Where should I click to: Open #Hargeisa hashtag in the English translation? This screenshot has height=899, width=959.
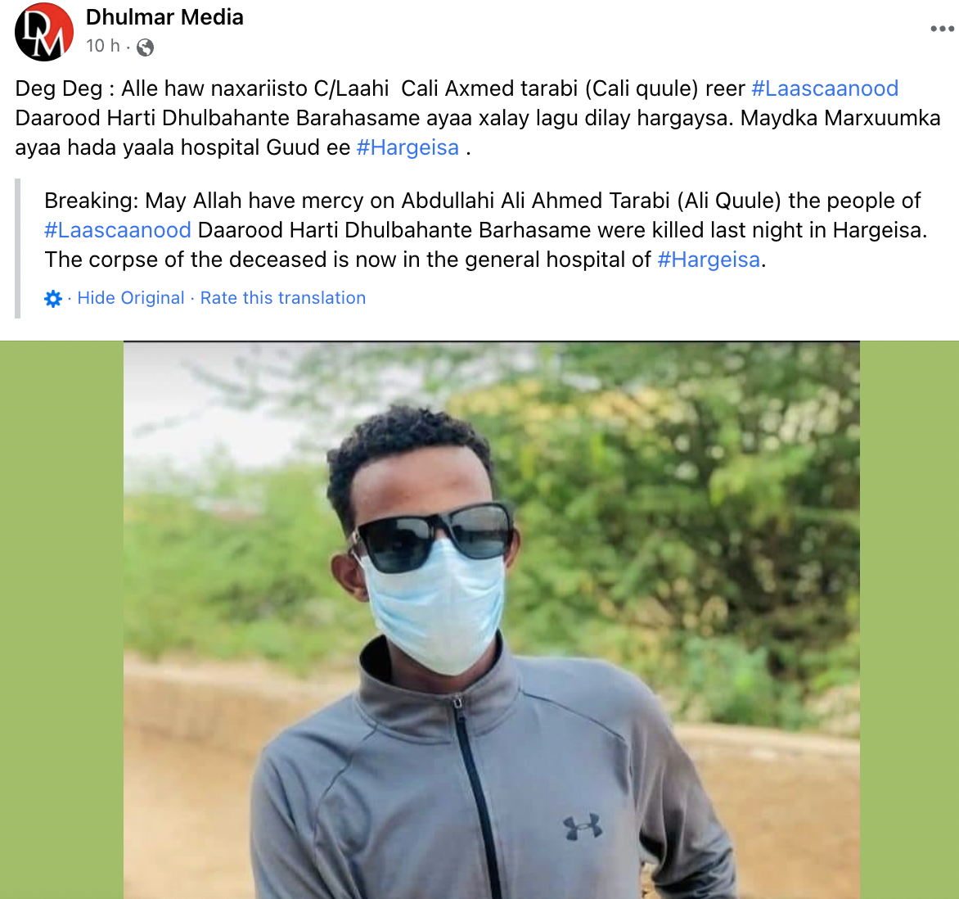pos(709,260)
